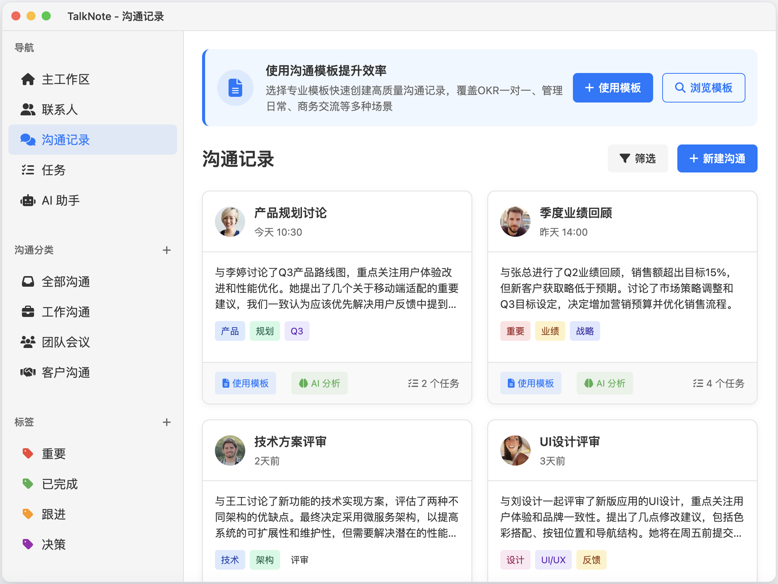This screenshot has height=584, width=778.
Task: Toggle the green 已完成 tag filter
Action: pos(59,484)
